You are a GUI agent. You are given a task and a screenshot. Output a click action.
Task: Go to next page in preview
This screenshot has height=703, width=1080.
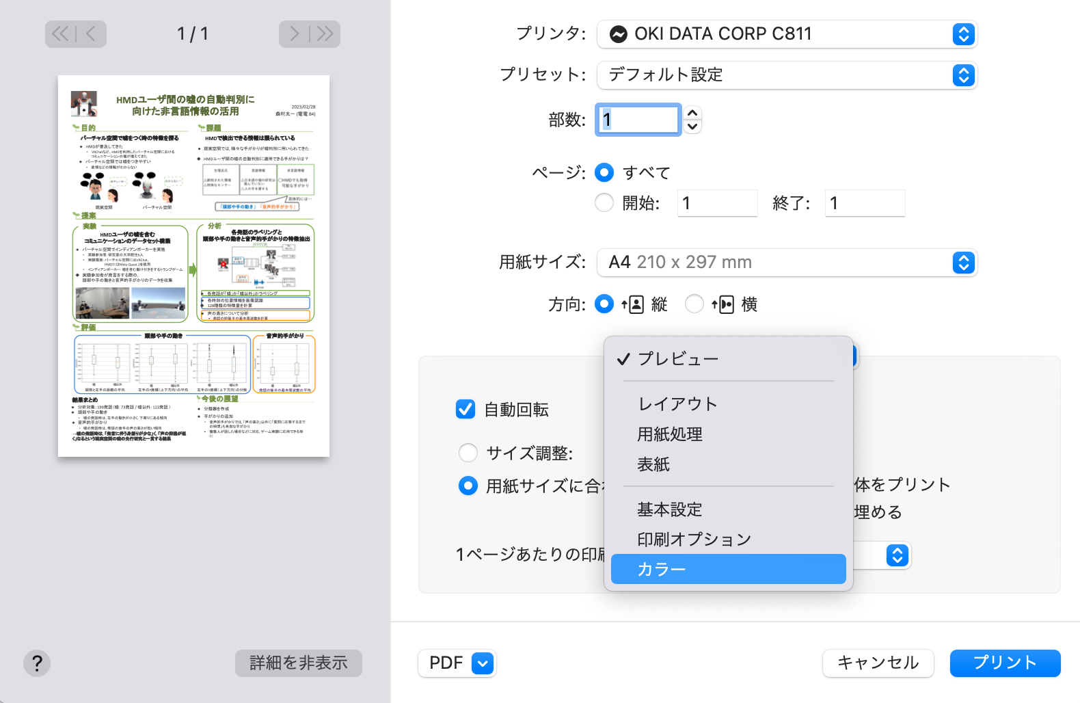[x=295, y=34]
